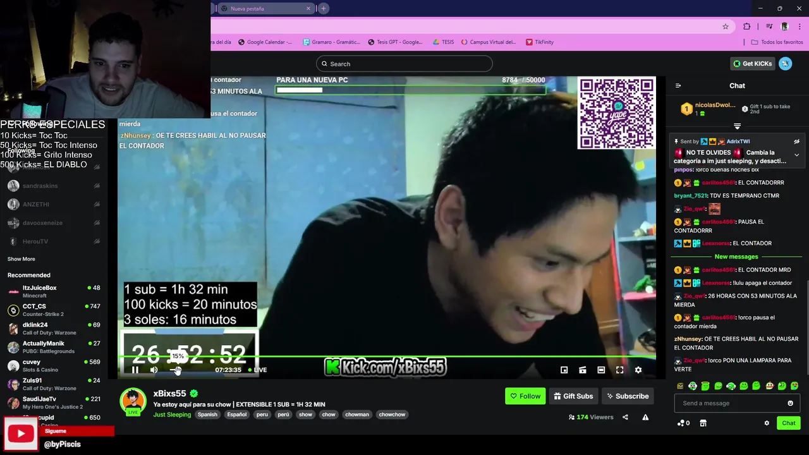Hide the pinned chat message
This screenshot has width=809, height=455.
tap(796, 142)
